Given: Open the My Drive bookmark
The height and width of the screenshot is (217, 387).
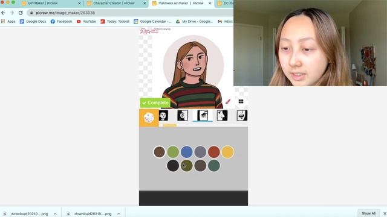Looking at the screenshot, I should [x=194, y=22].
